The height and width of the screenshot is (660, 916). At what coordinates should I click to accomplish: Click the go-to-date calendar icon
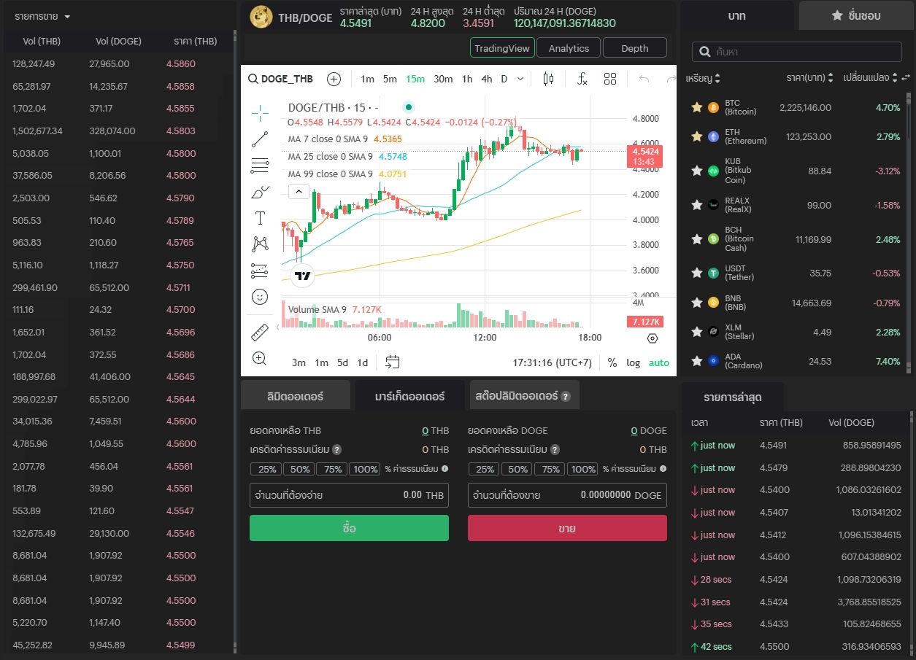[x=392, y=362]
